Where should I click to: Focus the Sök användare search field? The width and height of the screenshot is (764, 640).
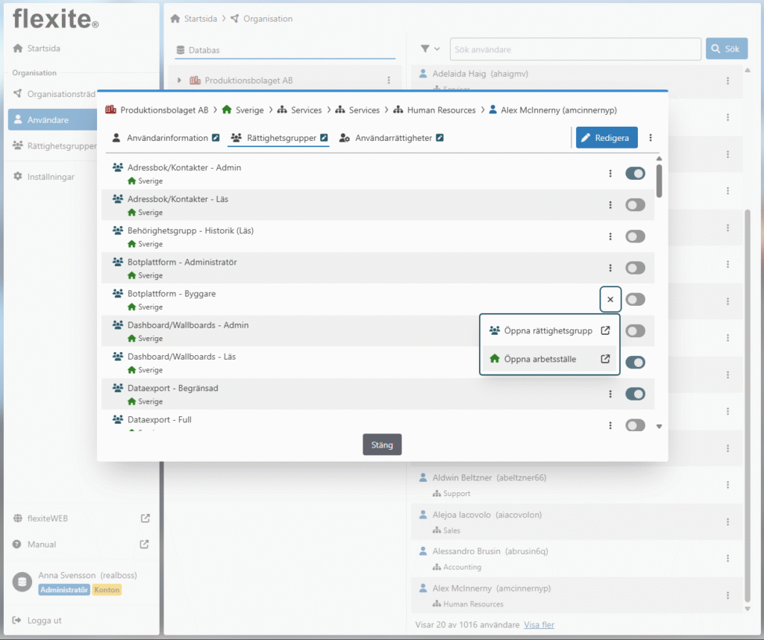coord(574,49)
